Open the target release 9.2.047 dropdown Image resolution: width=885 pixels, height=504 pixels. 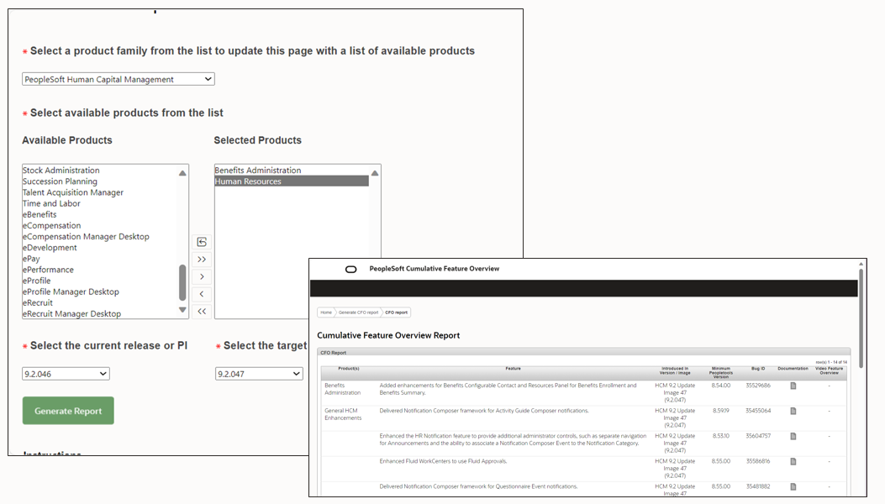(x=259, y=374)
